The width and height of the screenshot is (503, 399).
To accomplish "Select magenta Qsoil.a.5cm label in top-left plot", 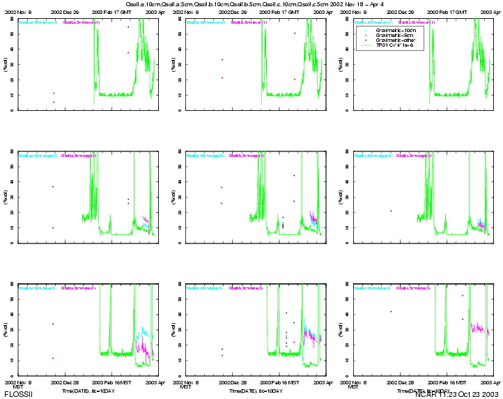I will click(x=82, y=22).
